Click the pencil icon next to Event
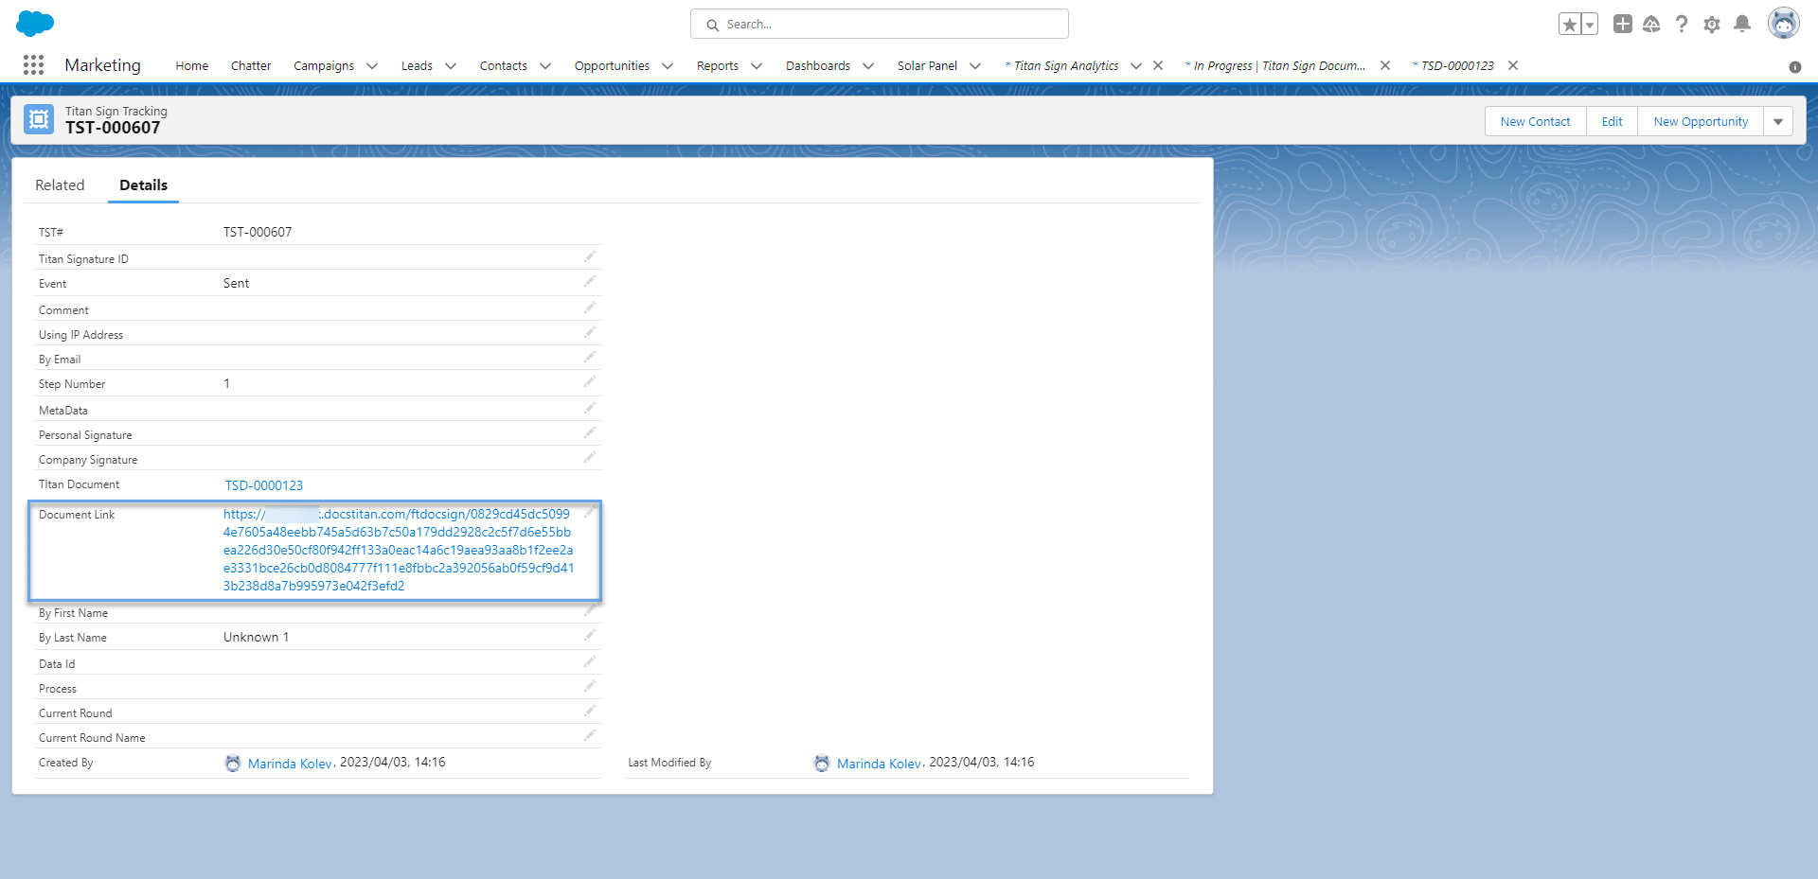The image size is (1818, 879). (590, 282)
